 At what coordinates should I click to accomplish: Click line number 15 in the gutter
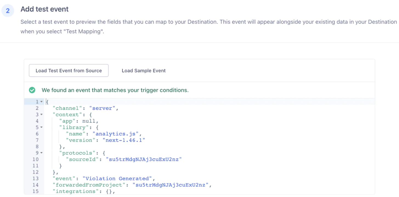36,191
